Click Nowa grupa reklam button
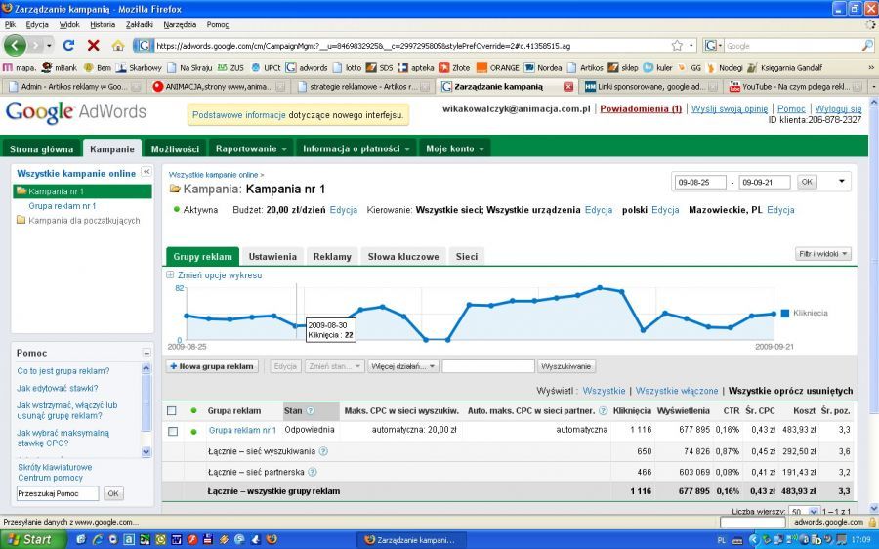The height and width of the screenshot is (549, 879). coord(212,366)
